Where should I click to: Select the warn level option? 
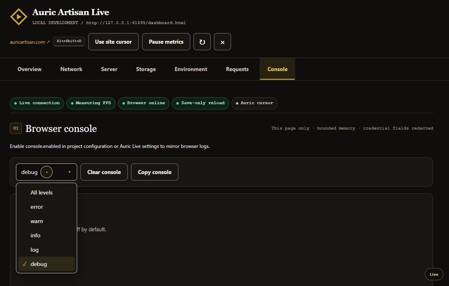tap(47, 221)
